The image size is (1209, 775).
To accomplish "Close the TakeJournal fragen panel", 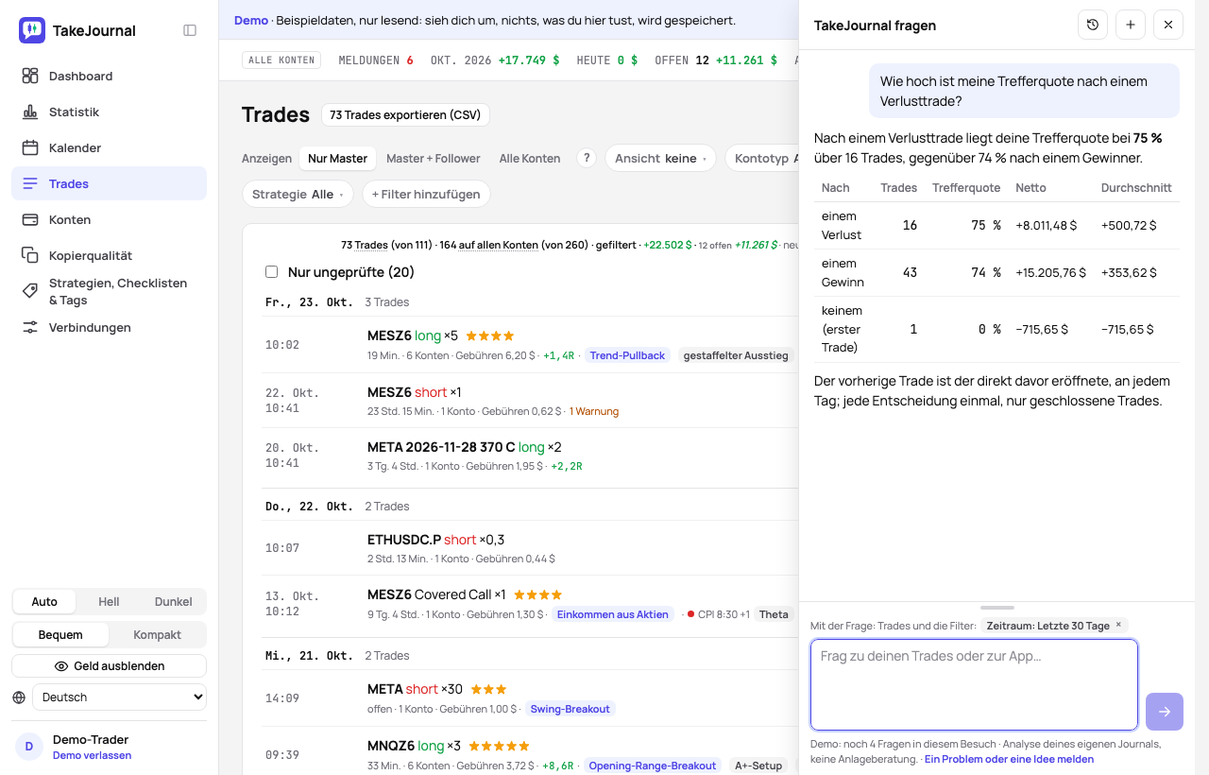I will (x=1168, y=25).
